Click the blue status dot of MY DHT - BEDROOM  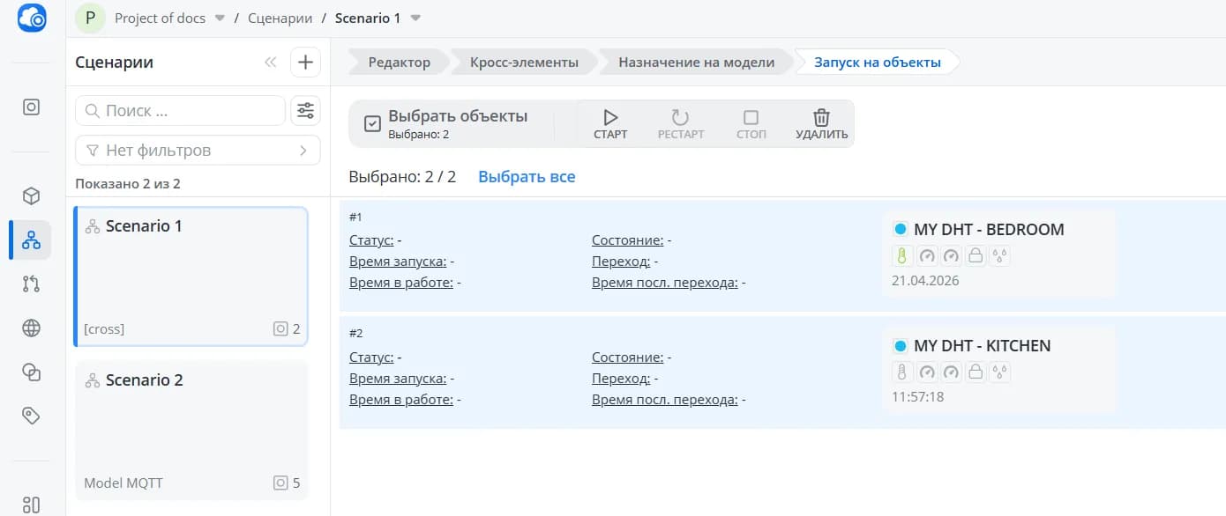[x=901, y=229]
